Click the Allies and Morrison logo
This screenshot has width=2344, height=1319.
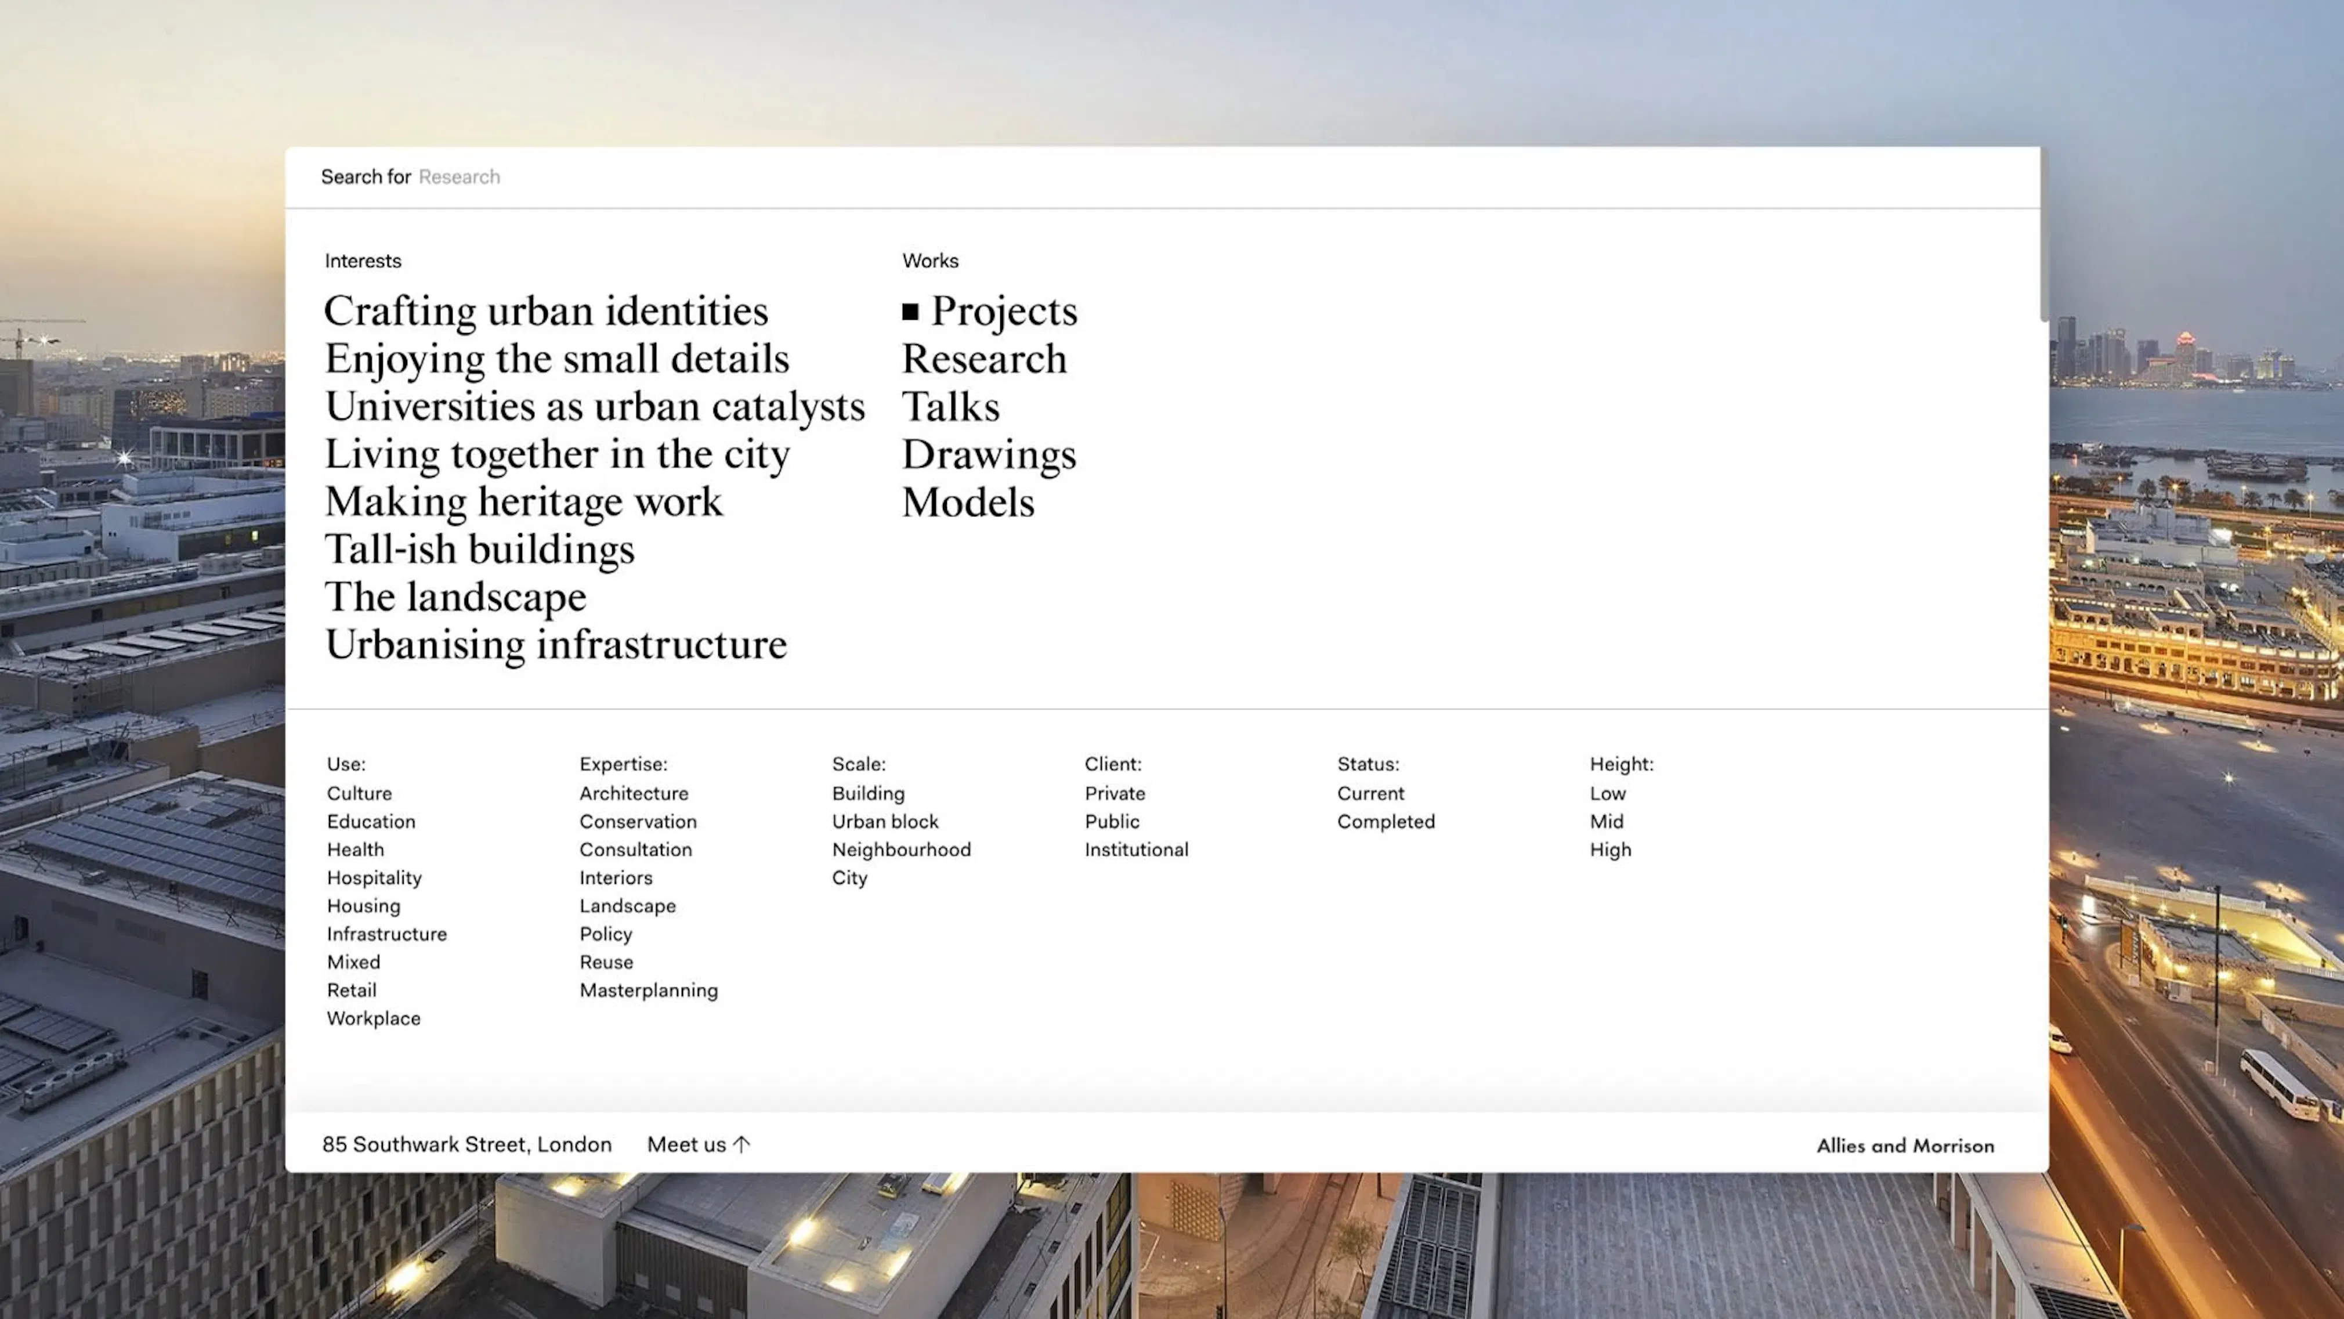click(x=1904, y=1145)
